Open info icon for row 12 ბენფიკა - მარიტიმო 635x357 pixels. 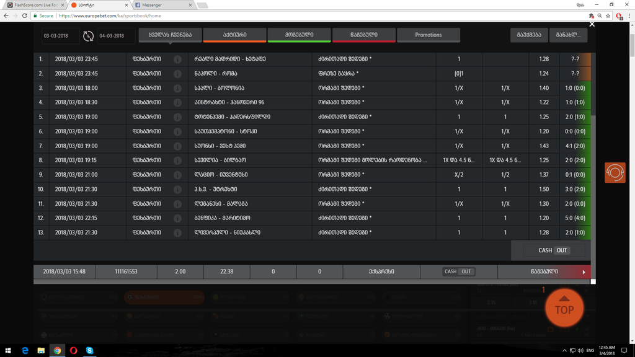(x=177, y=218)
